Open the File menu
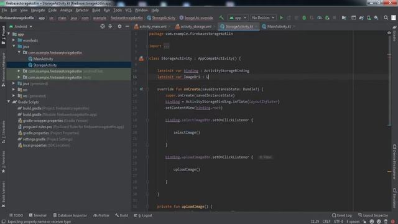This screenshot has width=398, height=224. 4,10
